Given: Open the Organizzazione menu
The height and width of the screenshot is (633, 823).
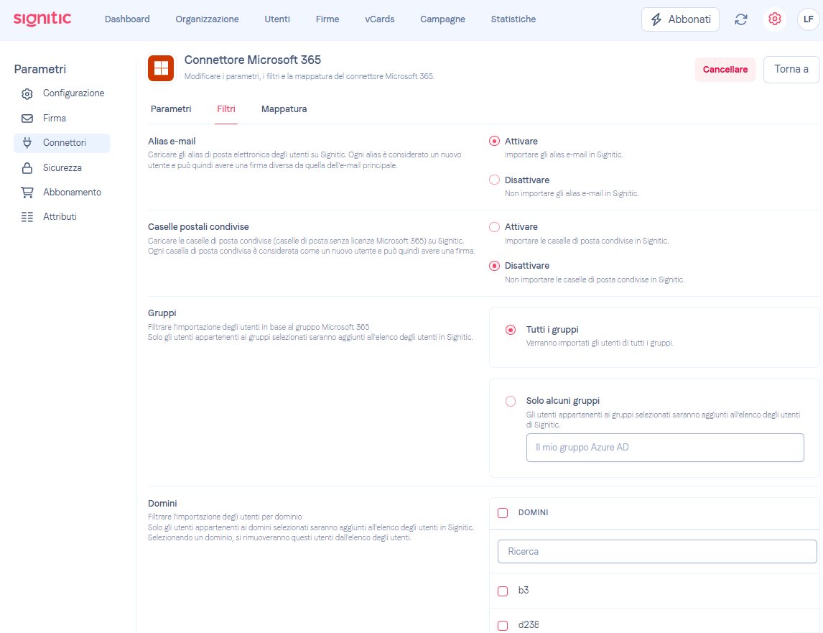Looking at the screenshot, I should pos(207,19).
